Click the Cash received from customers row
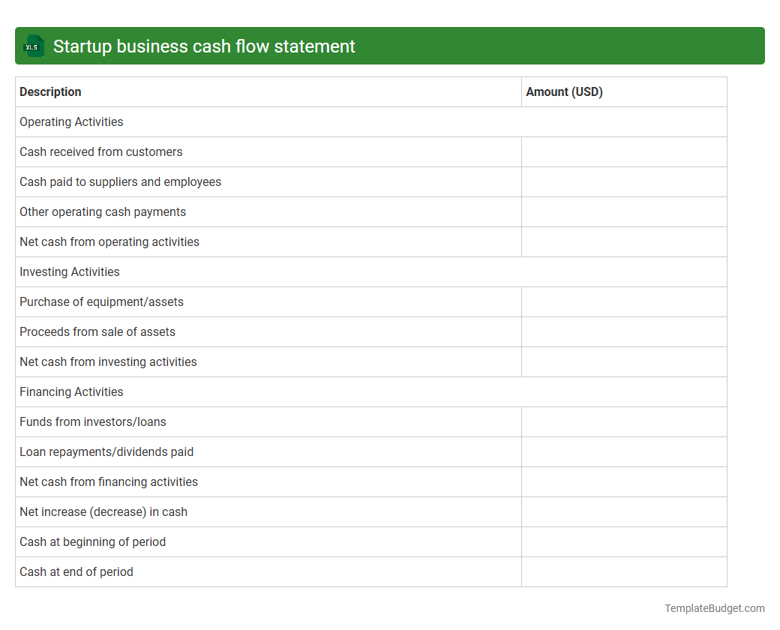The width and height of the screenshot is (780, 630). click(100, 151)
